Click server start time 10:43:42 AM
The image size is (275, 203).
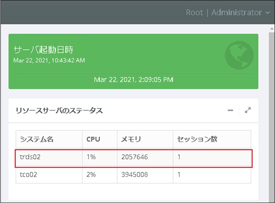(49, 60)
